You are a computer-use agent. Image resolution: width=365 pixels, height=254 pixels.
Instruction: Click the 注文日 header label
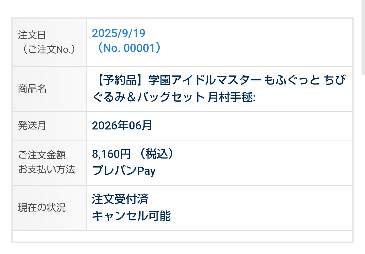(32, 35)
